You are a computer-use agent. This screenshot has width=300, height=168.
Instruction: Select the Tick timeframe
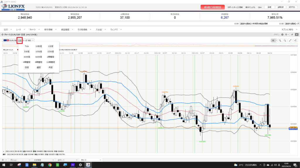(x=27, y=46)
